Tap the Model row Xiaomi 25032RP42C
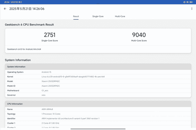This screenshot has width=196, height=130. tap(98, 81)
